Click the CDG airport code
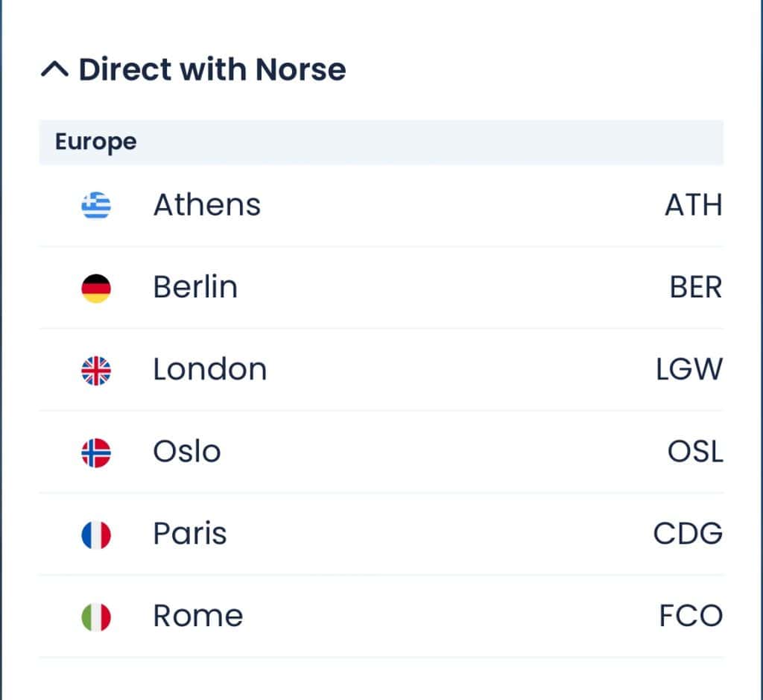The height and width of the screenshot is (700, 763). tap(687, 534)
